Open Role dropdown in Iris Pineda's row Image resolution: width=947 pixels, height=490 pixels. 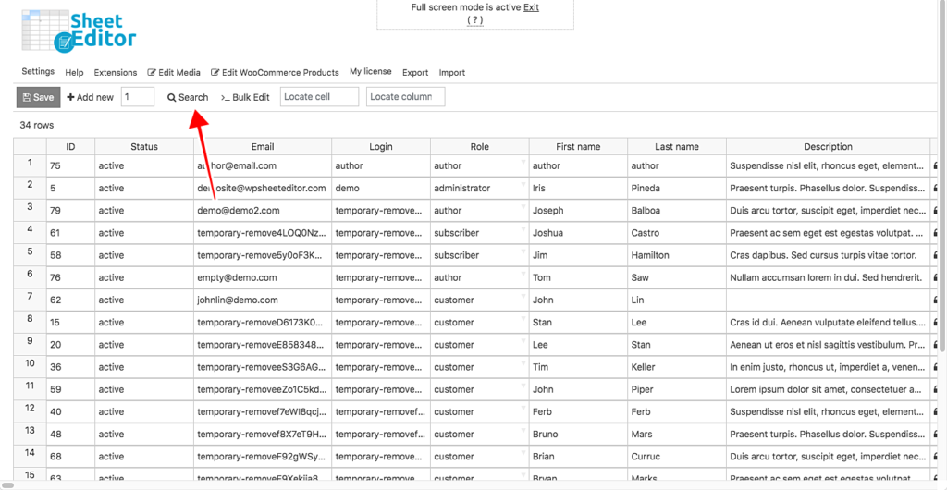click(523, 185)
